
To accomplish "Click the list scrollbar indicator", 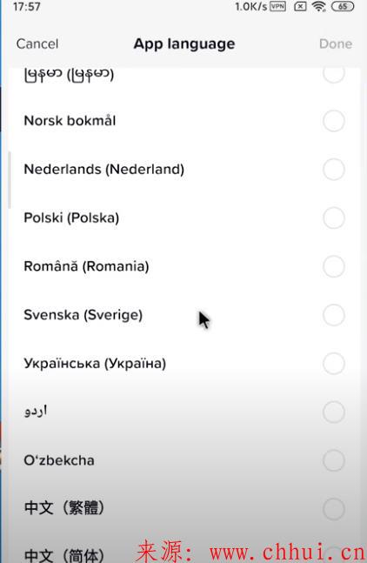I will (10, 180).
